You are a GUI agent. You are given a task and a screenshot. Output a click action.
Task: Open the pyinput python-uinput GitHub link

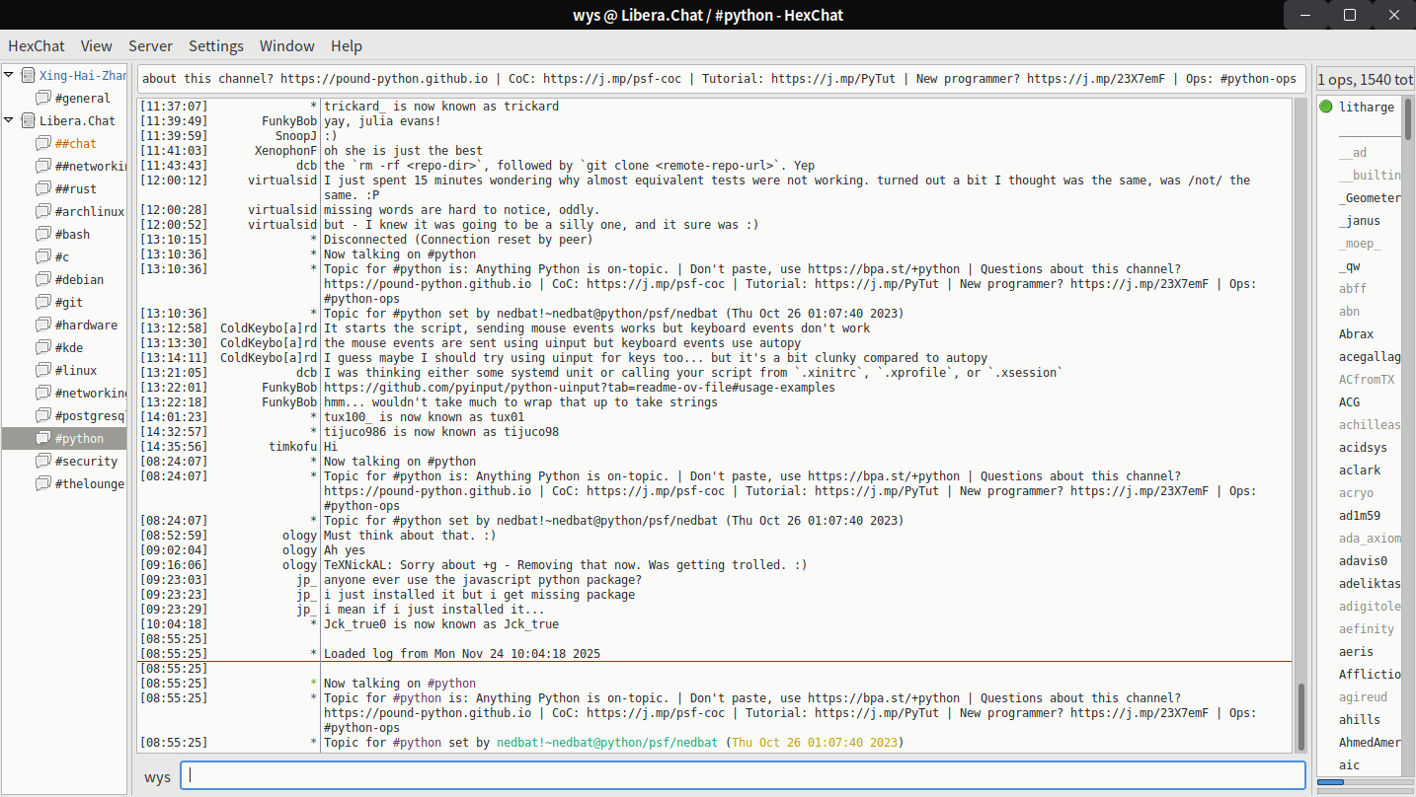point(579,388)
